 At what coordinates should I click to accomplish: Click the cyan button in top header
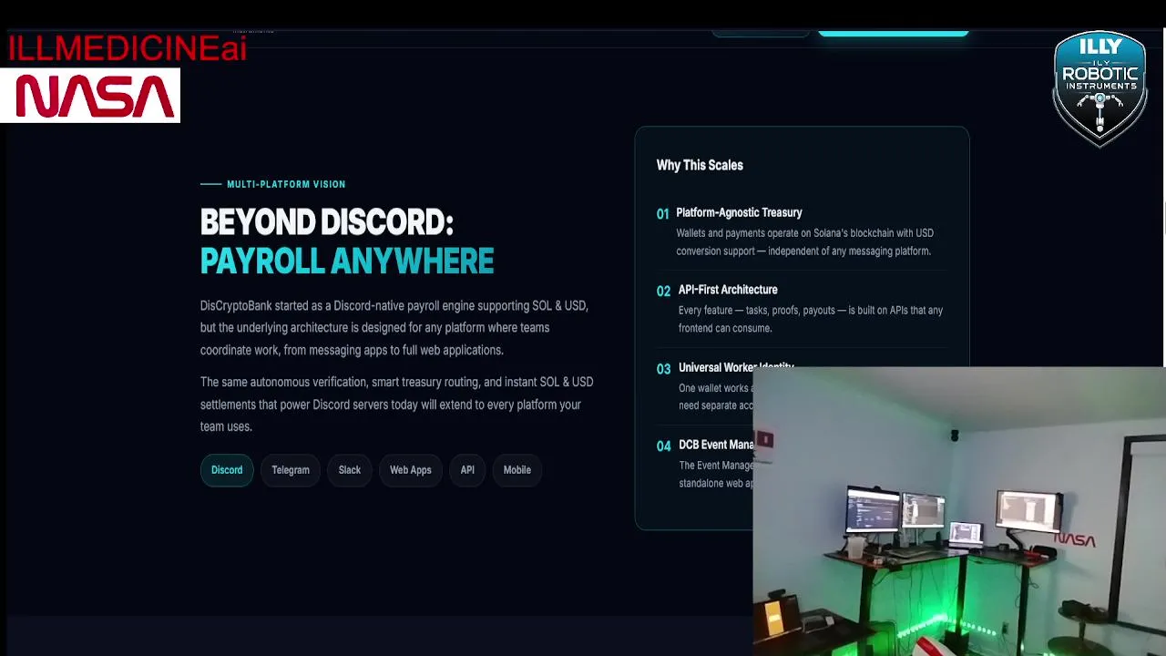pos(893,32)
